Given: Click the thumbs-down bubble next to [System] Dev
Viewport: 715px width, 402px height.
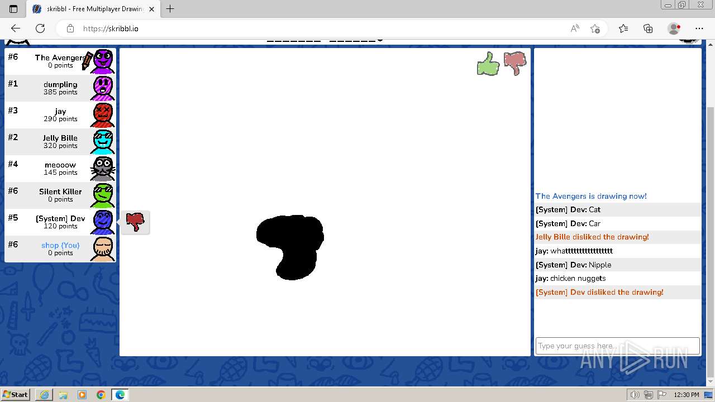Looking at the screenshot, I should (135, 222).
